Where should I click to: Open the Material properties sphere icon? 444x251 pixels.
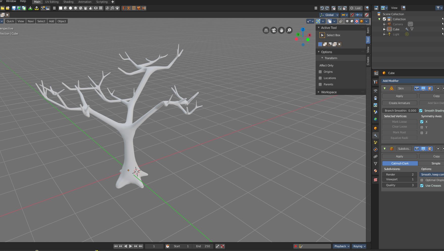[376, 171]
